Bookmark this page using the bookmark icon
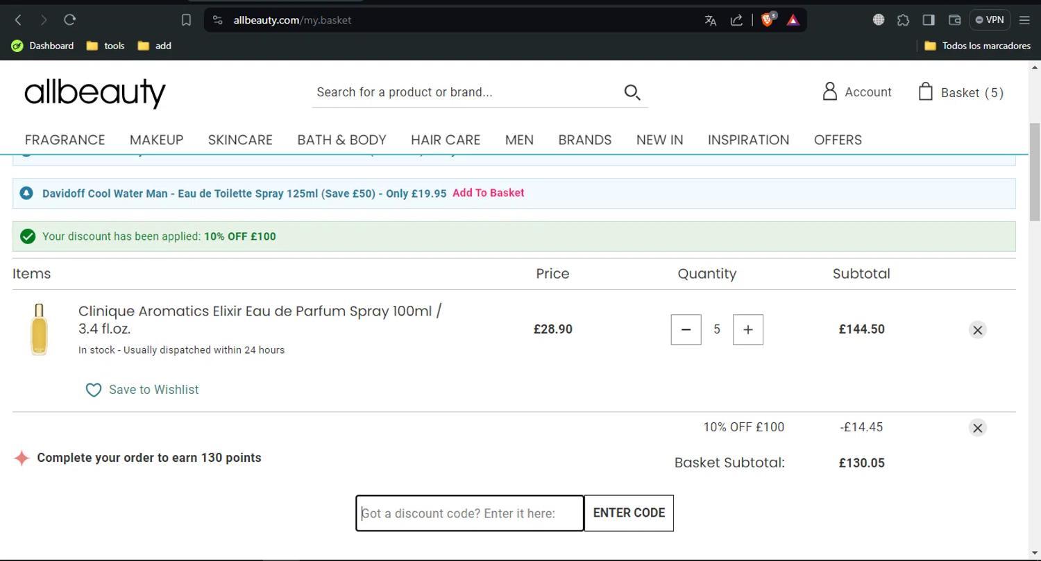 click(186, 20)
